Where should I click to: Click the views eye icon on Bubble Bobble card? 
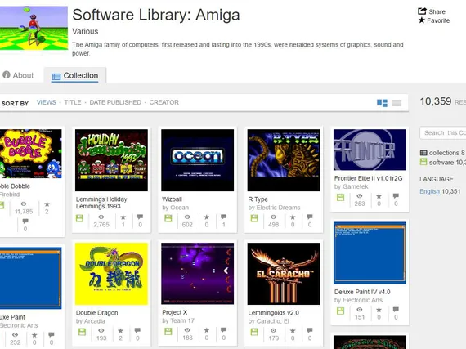point(24,204)
